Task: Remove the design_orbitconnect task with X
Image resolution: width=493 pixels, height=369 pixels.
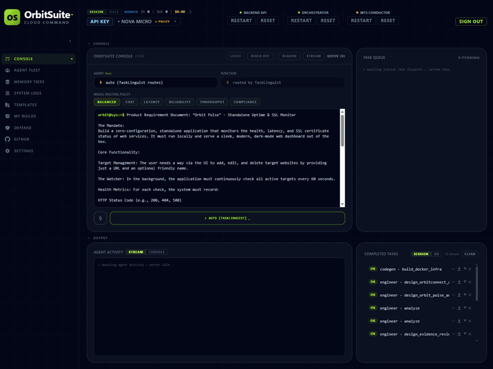Action: click(470, 282)
